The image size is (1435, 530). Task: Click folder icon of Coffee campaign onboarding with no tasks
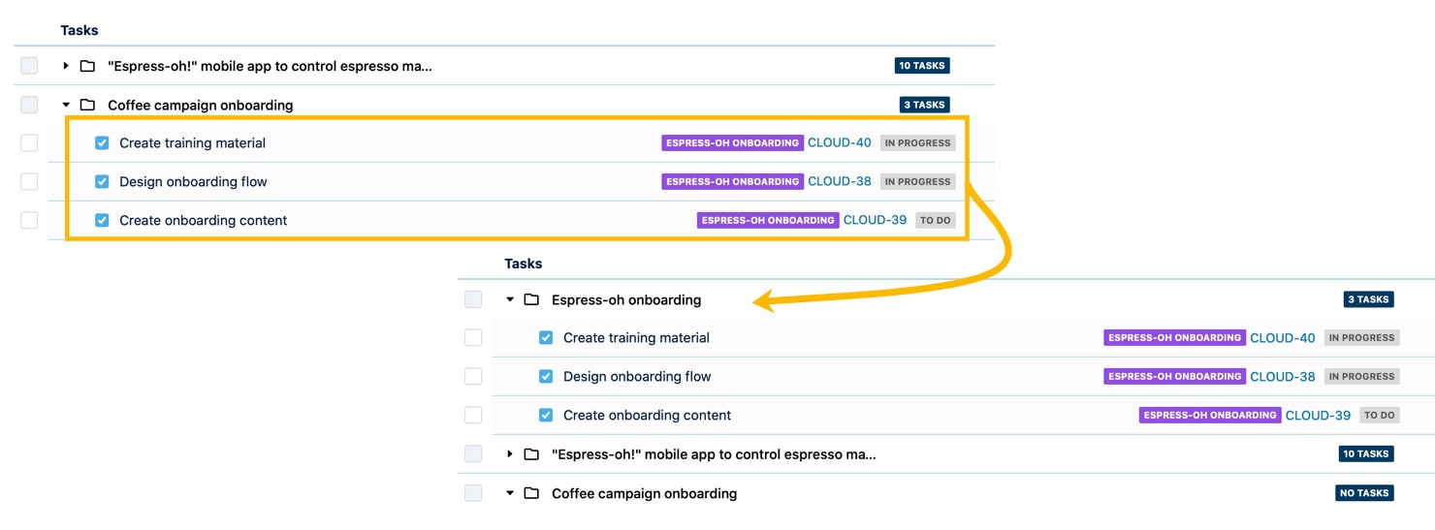click(531, 493)
